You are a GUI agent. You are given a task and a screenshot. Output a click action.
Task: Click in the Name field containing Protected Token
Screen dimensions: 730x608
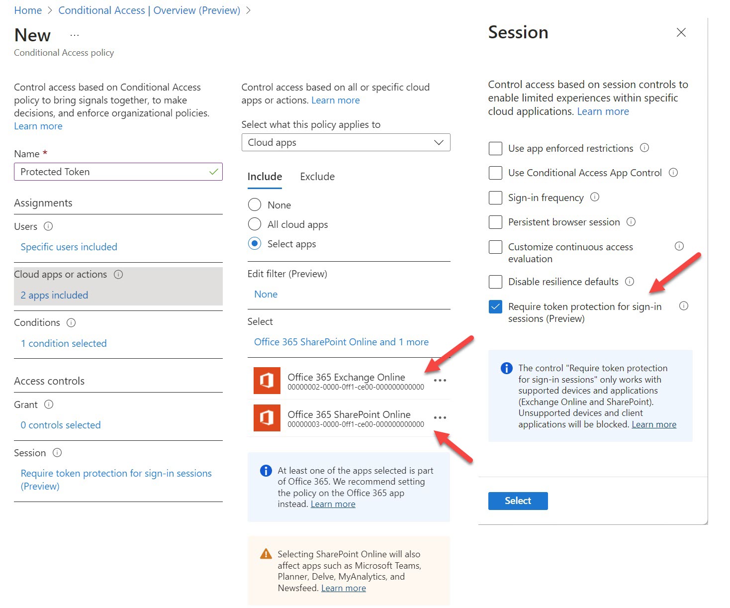point(118,172)
